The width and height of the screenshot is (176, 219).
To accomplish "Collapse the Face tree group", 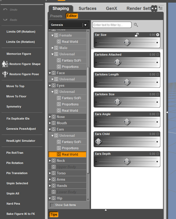I will (x=50, y=73).
